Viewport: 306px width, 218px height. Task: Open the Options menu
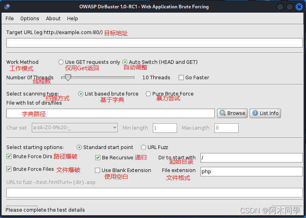pyautogui.click(x=30, y=19)
